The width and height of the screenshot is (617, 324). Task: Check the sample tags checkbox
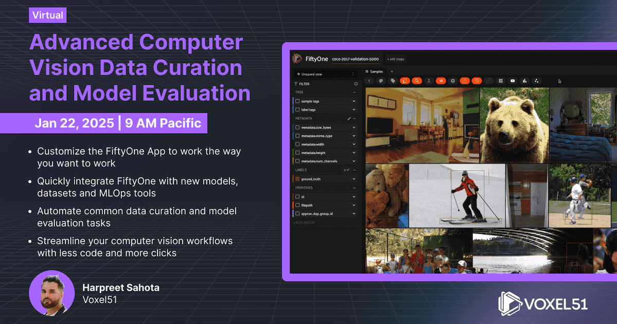tap(297, 101)
